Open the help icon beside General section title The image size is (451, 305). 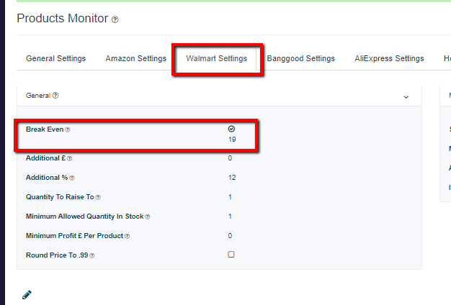point(55,96)
